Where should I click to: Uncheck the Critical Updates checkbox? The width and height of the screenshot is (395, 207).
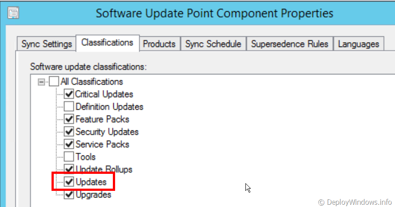point(69,95)
